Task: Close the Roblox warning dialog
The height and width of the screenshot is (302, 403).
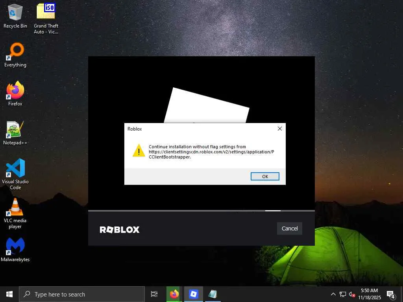Action: click(x=280, y=129)
